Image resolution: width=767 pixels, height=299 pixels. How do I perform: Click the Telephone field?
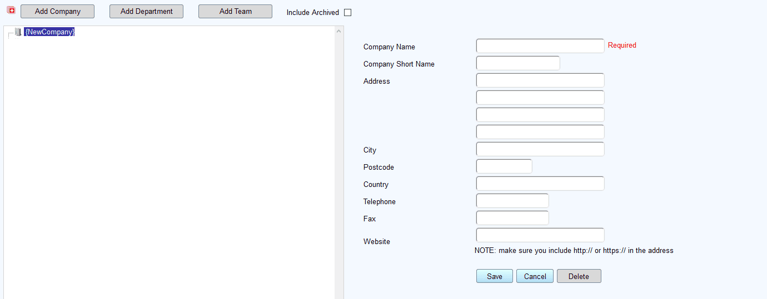pos(512,201)
